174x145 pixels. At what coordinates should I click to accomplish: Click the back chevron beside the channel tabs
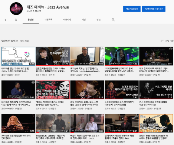pos(5,20)
